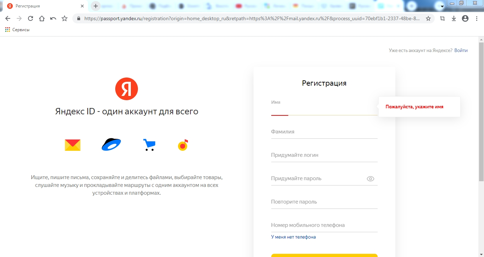Click the У меня нет телефона link
The height and width of the screenshot is (257, 484).
(293, 237)
